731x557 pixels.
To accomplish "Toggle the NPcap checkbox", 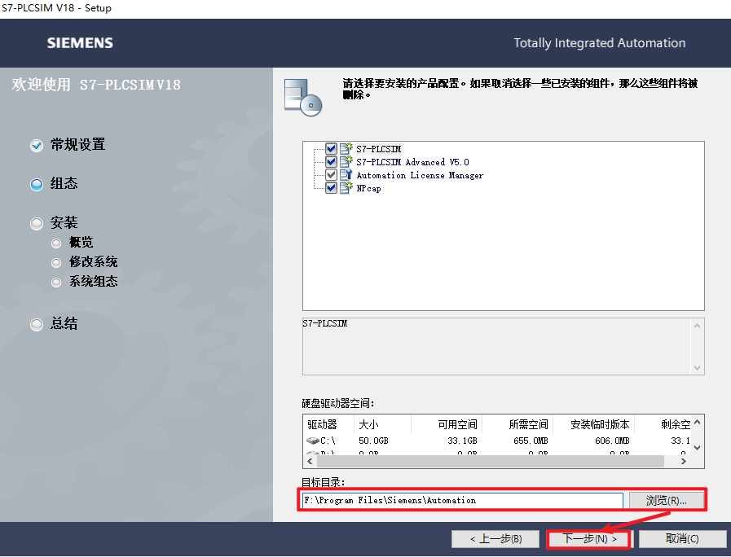I will point(331,187).
